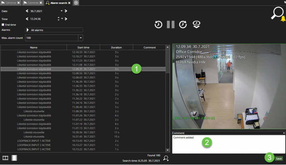Go to previous date with left arrow
The width and height of the screenshot is (286, 165).
coord(27,11)
